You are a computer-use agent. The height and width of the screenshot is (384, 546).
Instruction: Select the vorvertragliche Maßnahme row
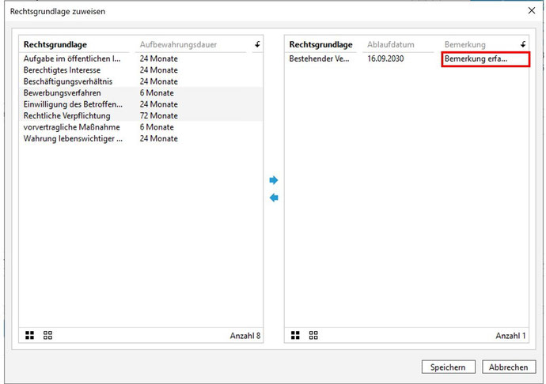point(141,127)
